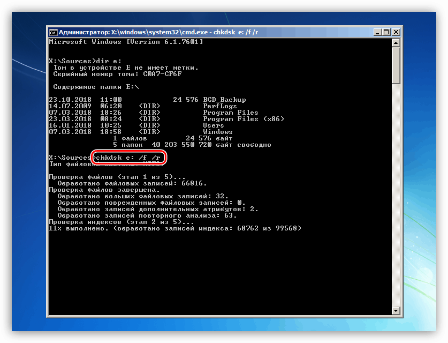Screen dimensions: 448x343
Task: Click the line 'Проверка файлов (этап 1 из 5)...'
Action: tap(117, 177)
